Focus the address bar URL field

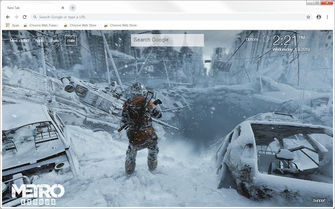point(172,17)
